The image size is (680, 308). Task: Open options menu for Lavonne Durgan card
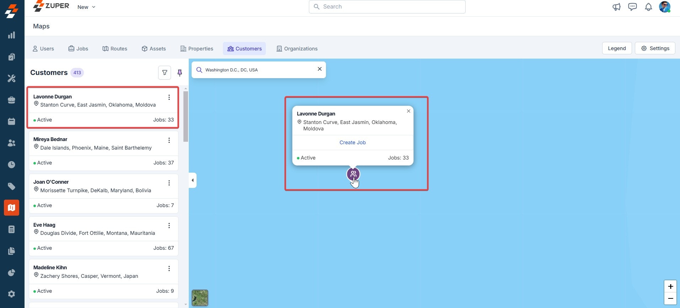click(x=169, y=97)
